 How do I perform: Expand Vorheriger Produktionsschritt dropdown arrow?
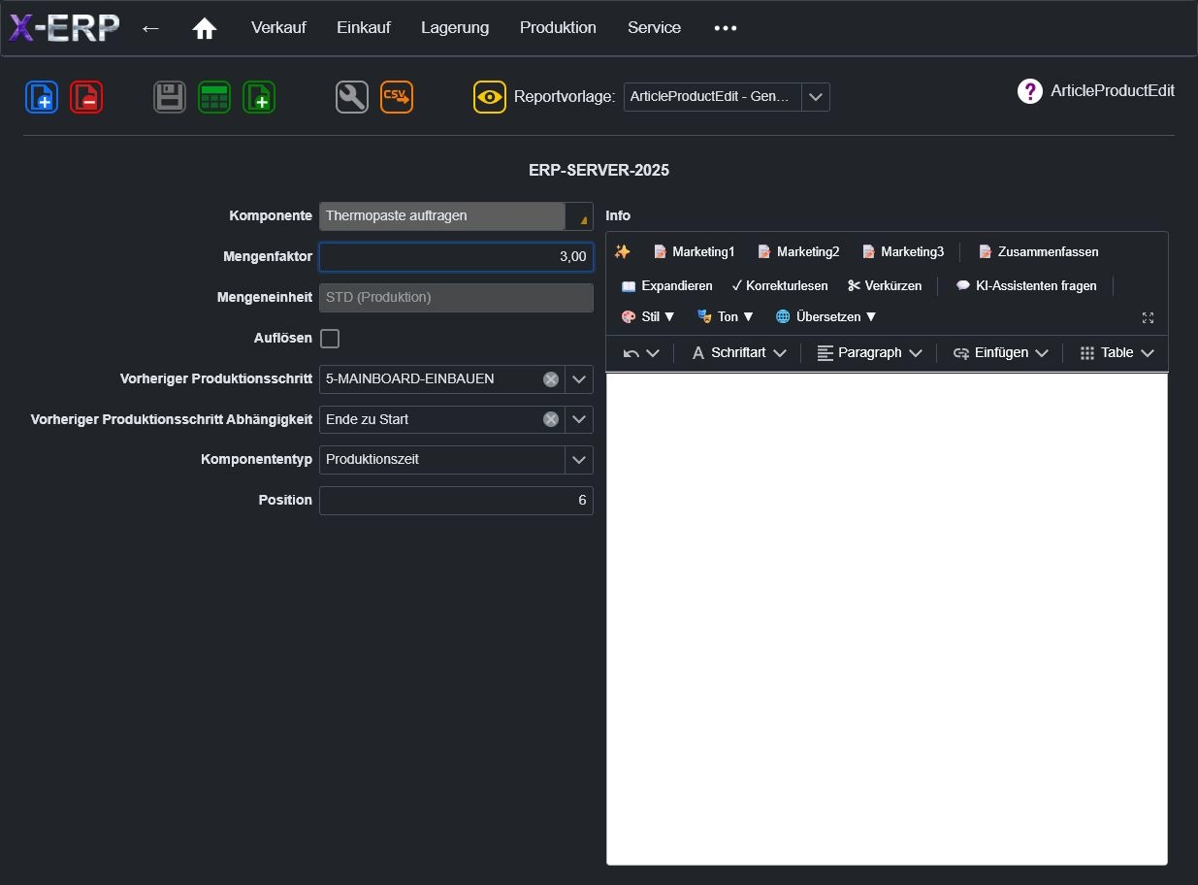pyautogui.click(x=579, y=379)
